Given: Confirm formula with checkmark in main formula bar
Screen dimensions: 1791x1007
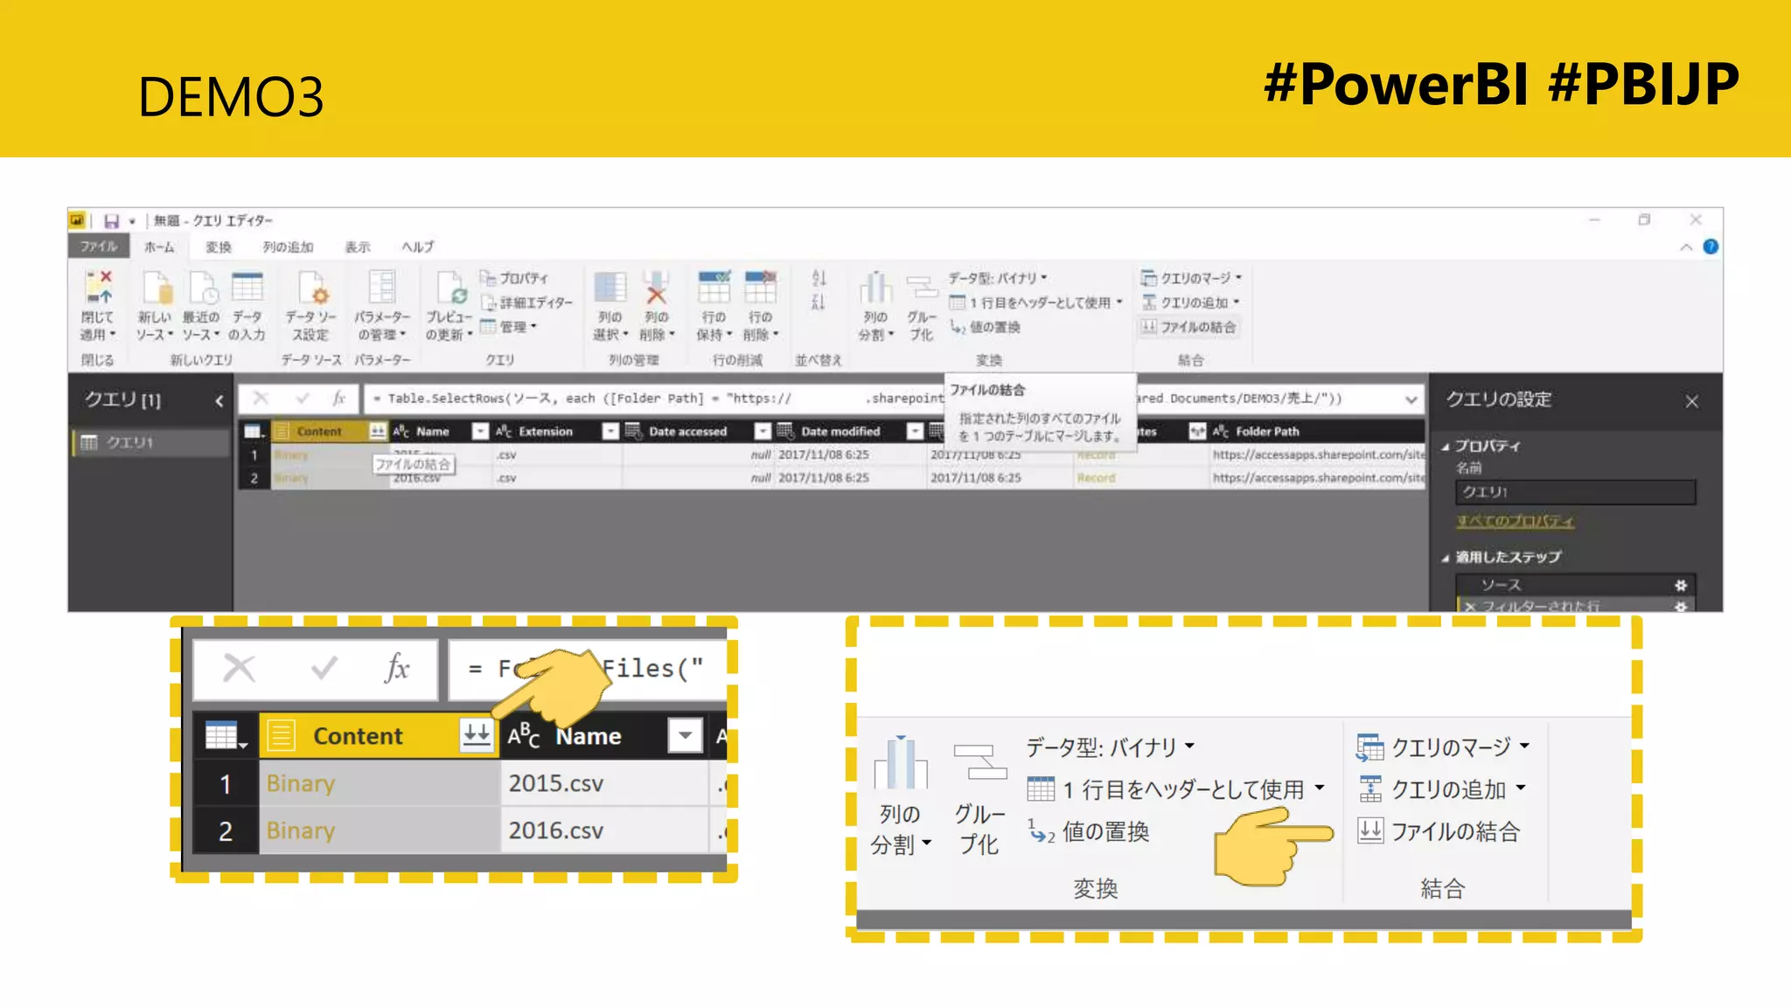Looking at the screenshot, I should [303, 399].
